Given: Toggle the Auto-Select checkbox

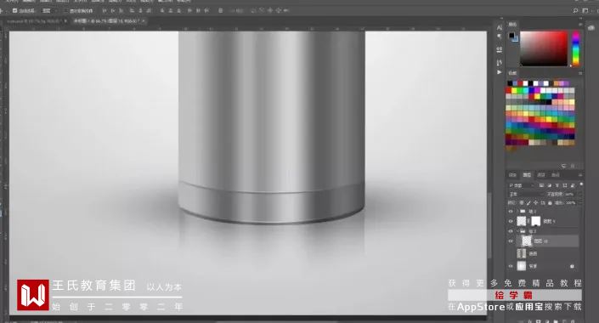Looking at the screenshot, I should pyautogui.click(x=14, y=11).
